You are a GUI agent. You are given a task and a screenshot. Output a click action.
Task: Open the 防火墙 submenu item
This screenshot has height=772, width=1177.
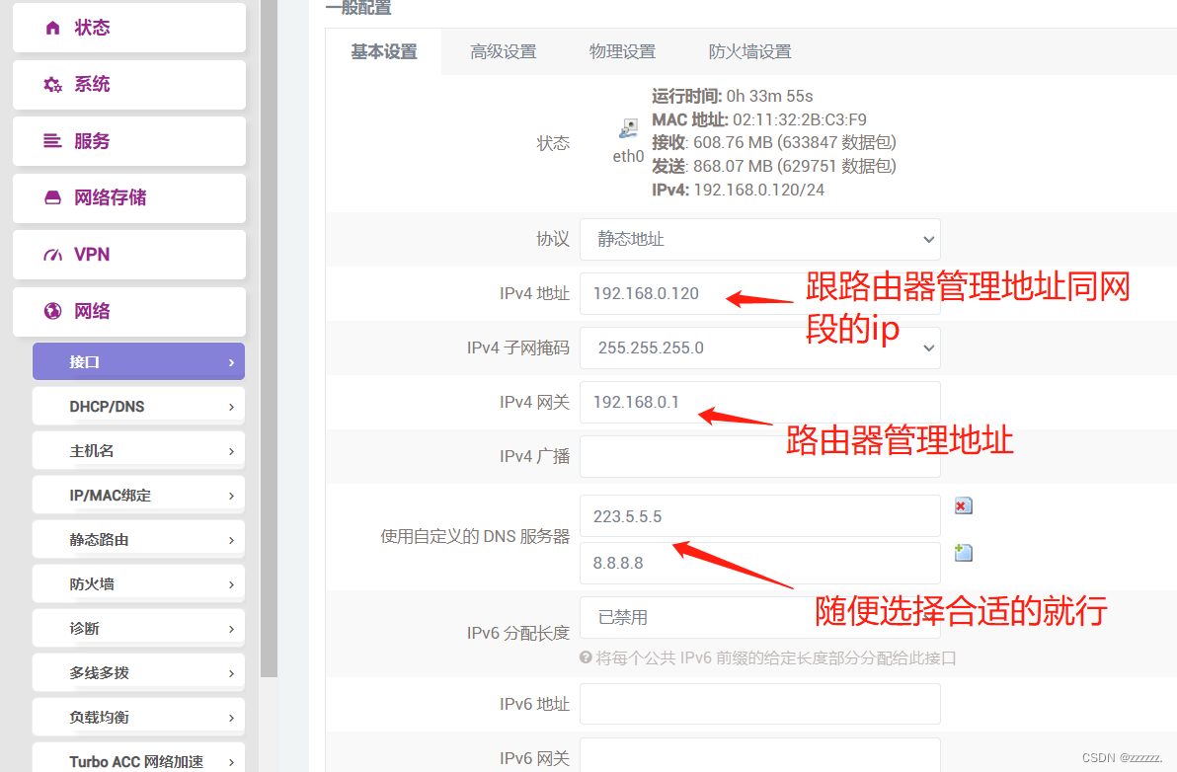point(138,583)
